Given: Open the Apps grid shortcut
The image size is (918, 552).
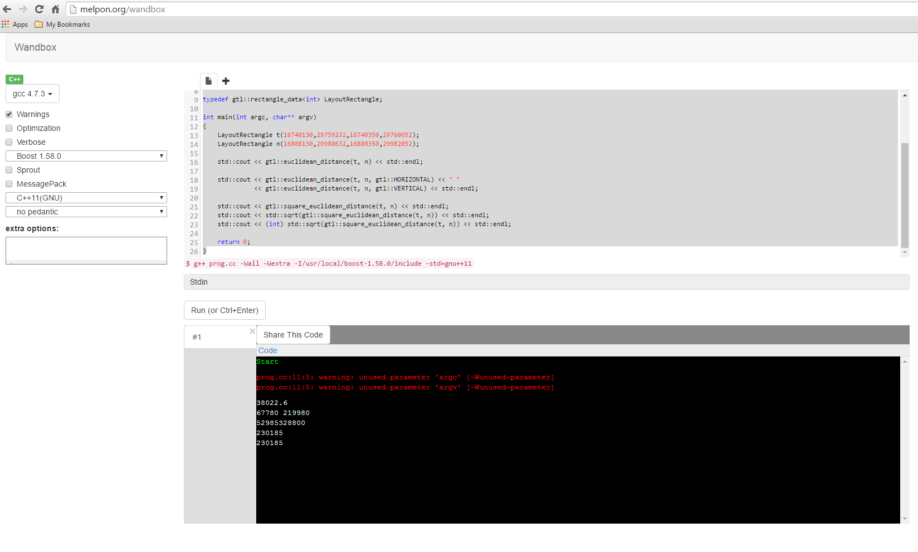Looking at the screenshot, I should pos(15,25).
